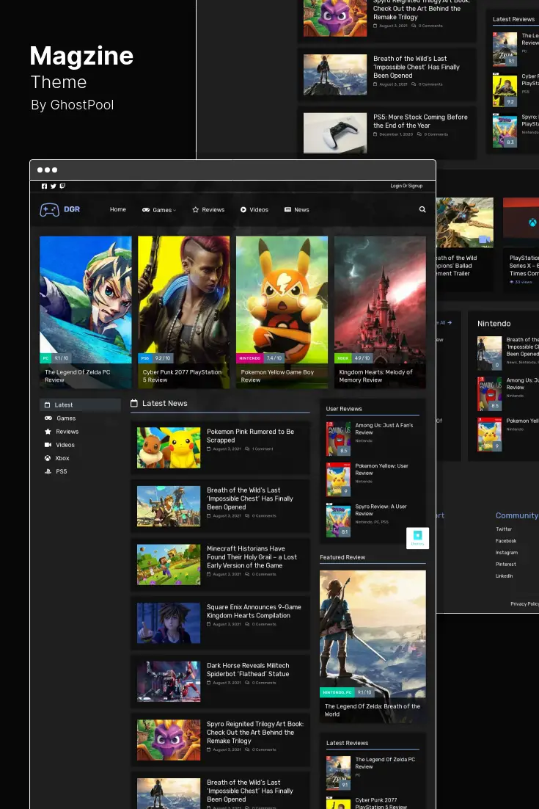Click the XBOX tag on the Kingdom Hearts card
Image resolution: width=539 pixels, height=809 pixels.
point(343,358)
